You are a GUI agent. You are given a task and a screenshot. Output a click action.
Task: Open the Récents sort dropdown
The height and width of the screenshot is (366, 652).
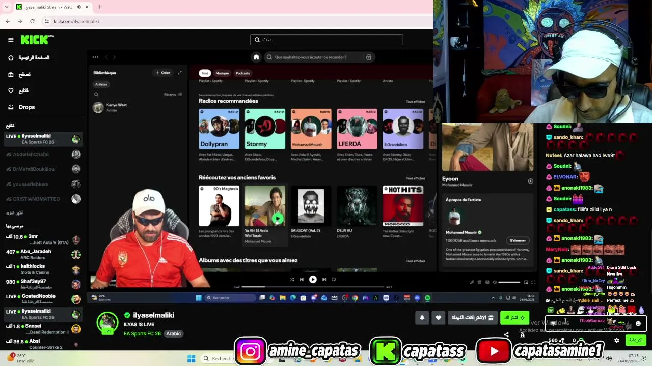(x=173, y=94)
